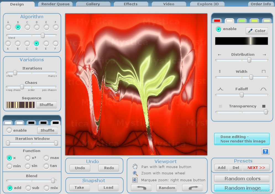Toggle the enable radio in the color panel
Image resolution: width=275 pixels, height=194 pixels.
point(219,29)
